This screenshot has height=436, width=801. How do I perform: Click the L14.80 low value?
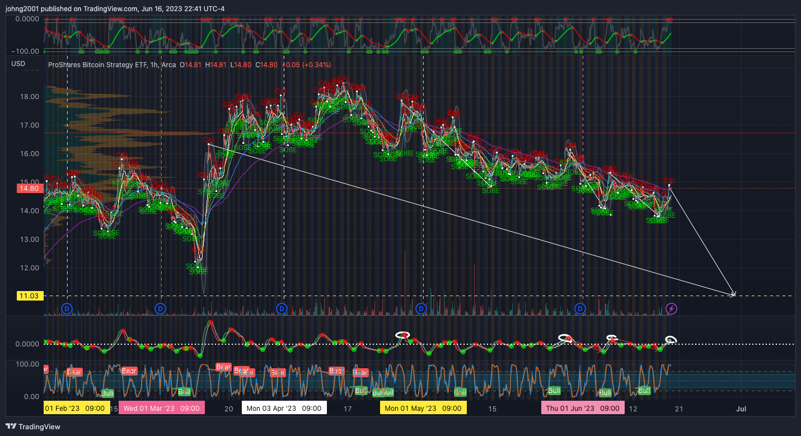coord(241,65)
